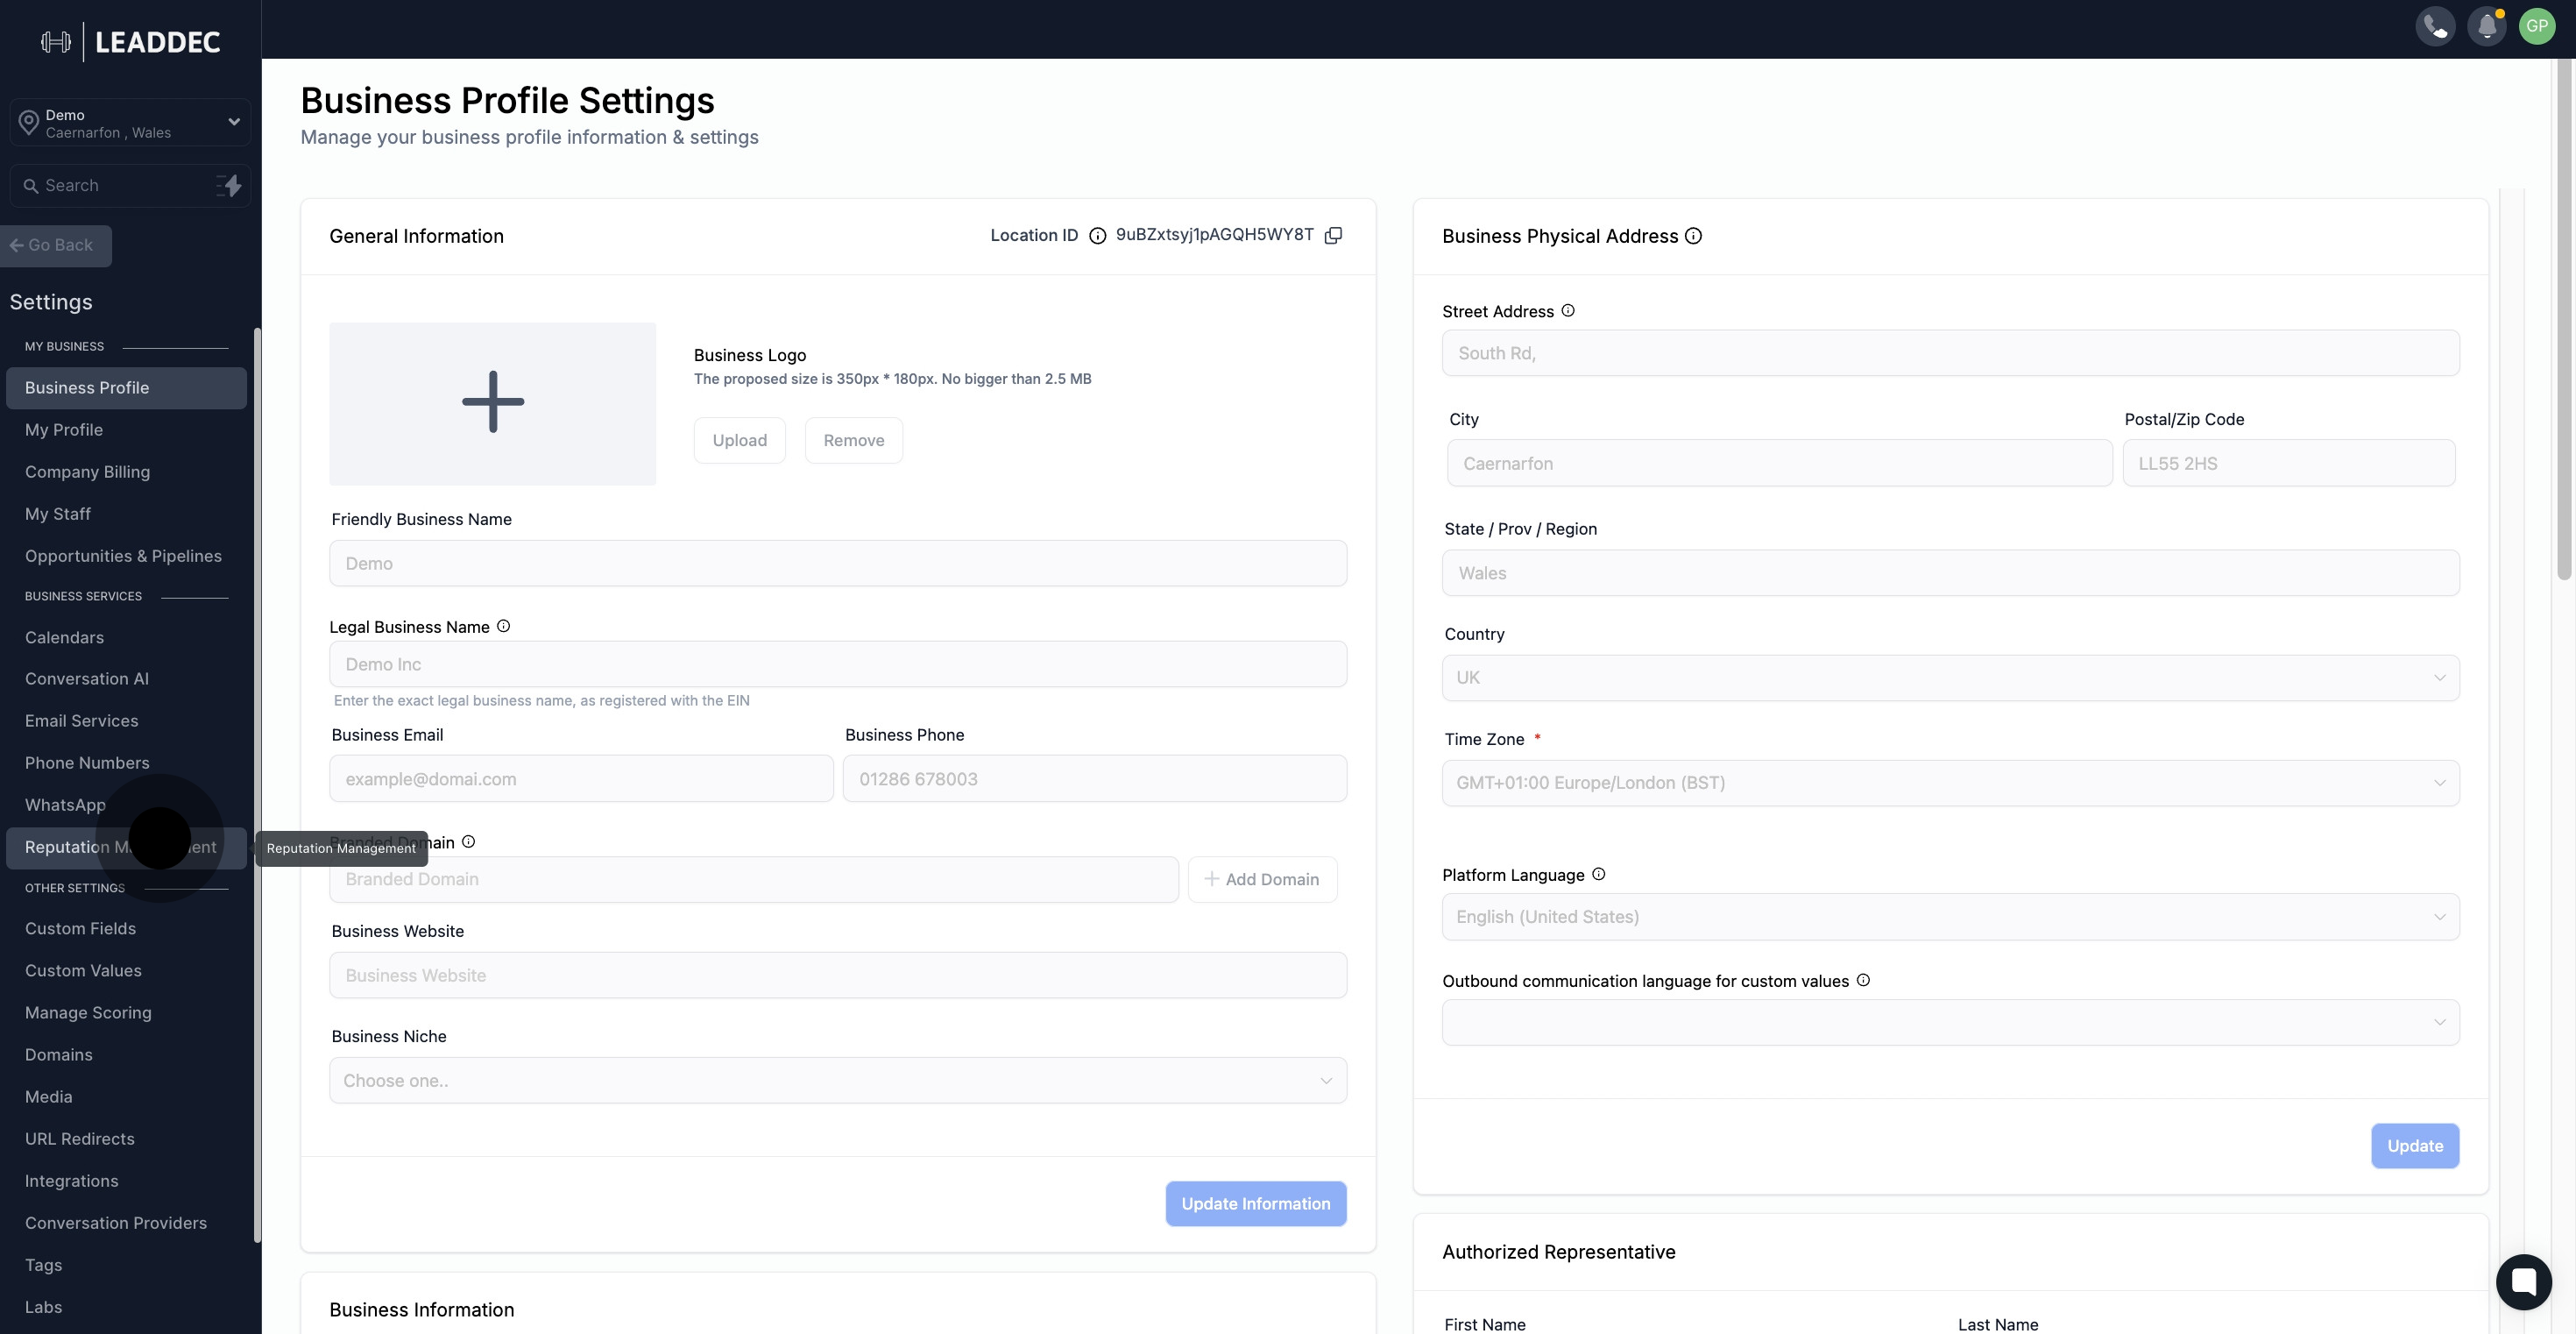The image size is (2576, 1334).
Task: Open Reputation Management settings
Action: [126, 847]
